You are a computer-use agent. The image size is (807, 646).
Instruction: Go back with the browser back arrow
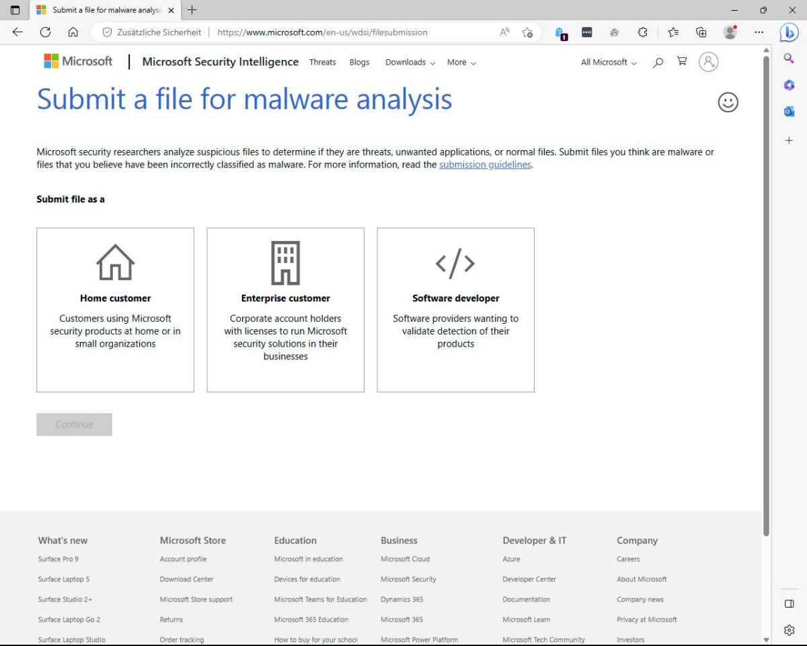tap(17, 32)
